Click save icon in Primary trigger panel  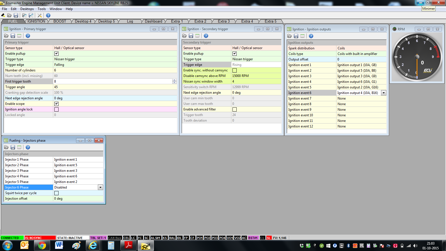[13, 36]
